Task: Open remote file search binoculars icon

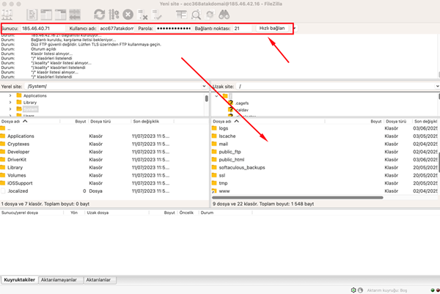Action: point(224,15)
